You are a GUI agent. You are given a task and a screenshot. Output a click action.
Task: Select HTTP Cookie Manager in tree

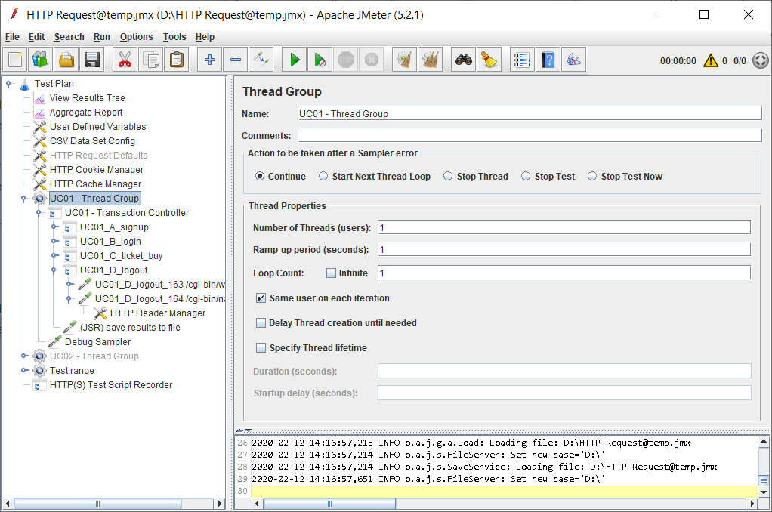pos(97,169)
